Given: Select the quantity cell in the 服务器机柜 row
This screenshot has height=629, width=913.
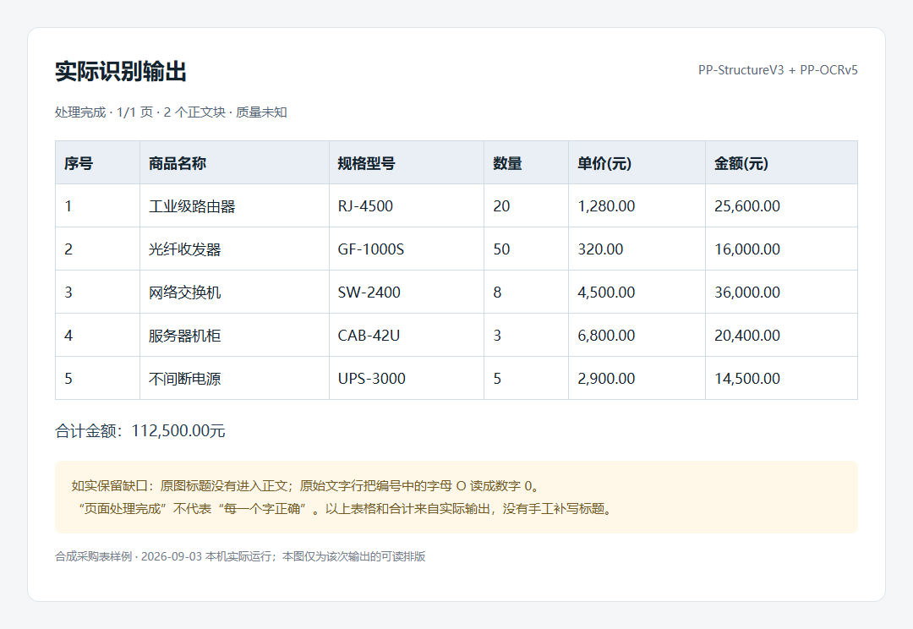Looking at the screenshot, I should 526,335.
